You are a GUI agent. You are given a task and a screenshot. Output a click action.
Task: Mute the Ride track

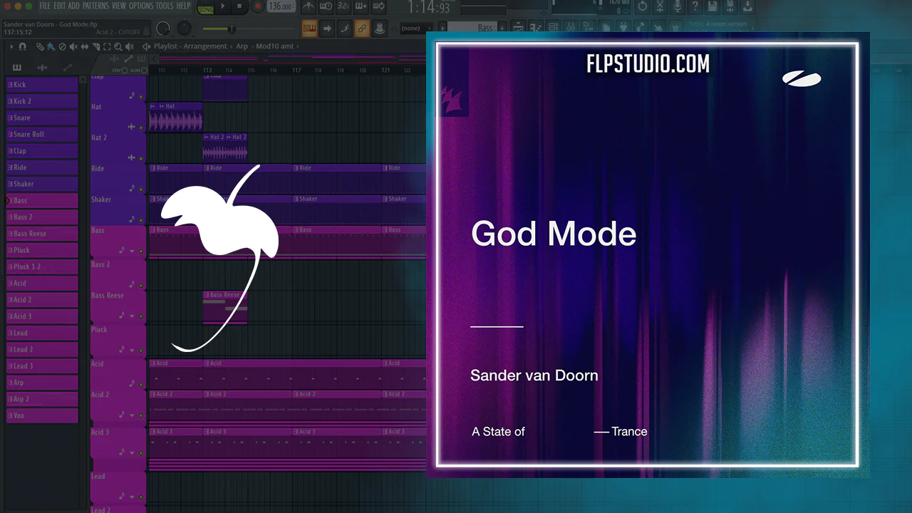141,190
